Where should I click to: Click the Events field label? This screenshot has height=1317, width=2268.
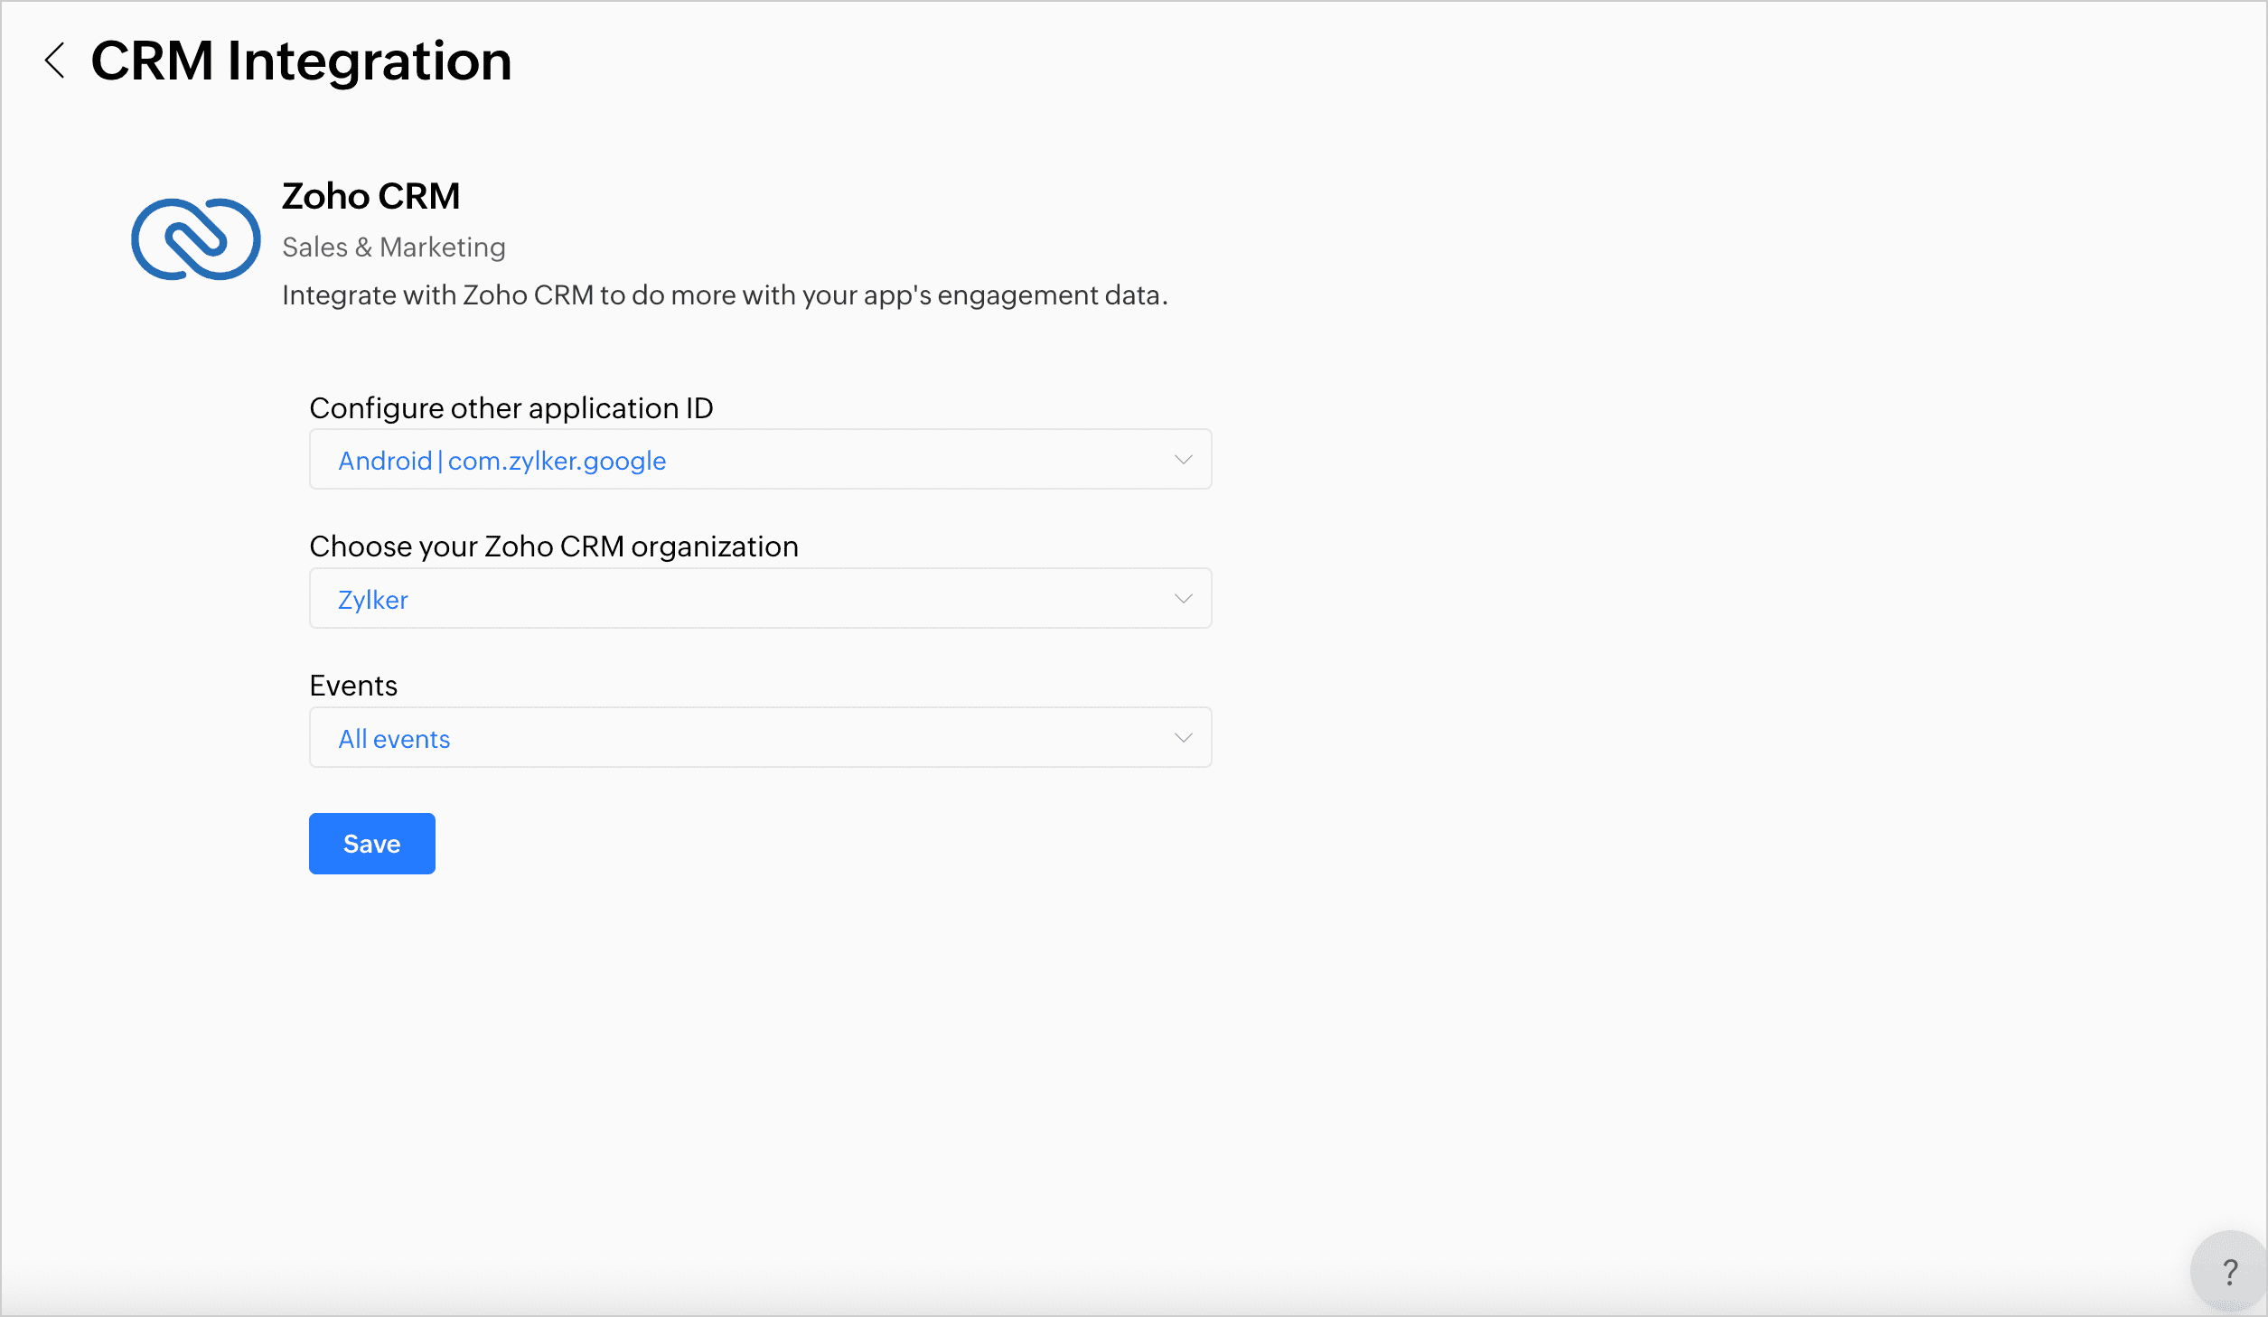click(x=352, y=686)
